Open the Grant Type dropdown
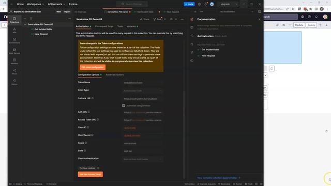 (143, 91)
